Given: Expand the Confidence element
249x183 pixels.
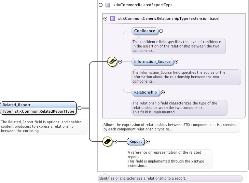Looking at the screenshot, I should click(161, 31).
